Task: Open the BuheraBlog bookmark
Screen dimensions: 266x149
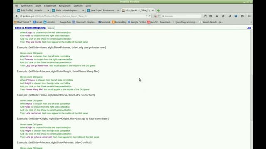Action: tap(119, 22)
